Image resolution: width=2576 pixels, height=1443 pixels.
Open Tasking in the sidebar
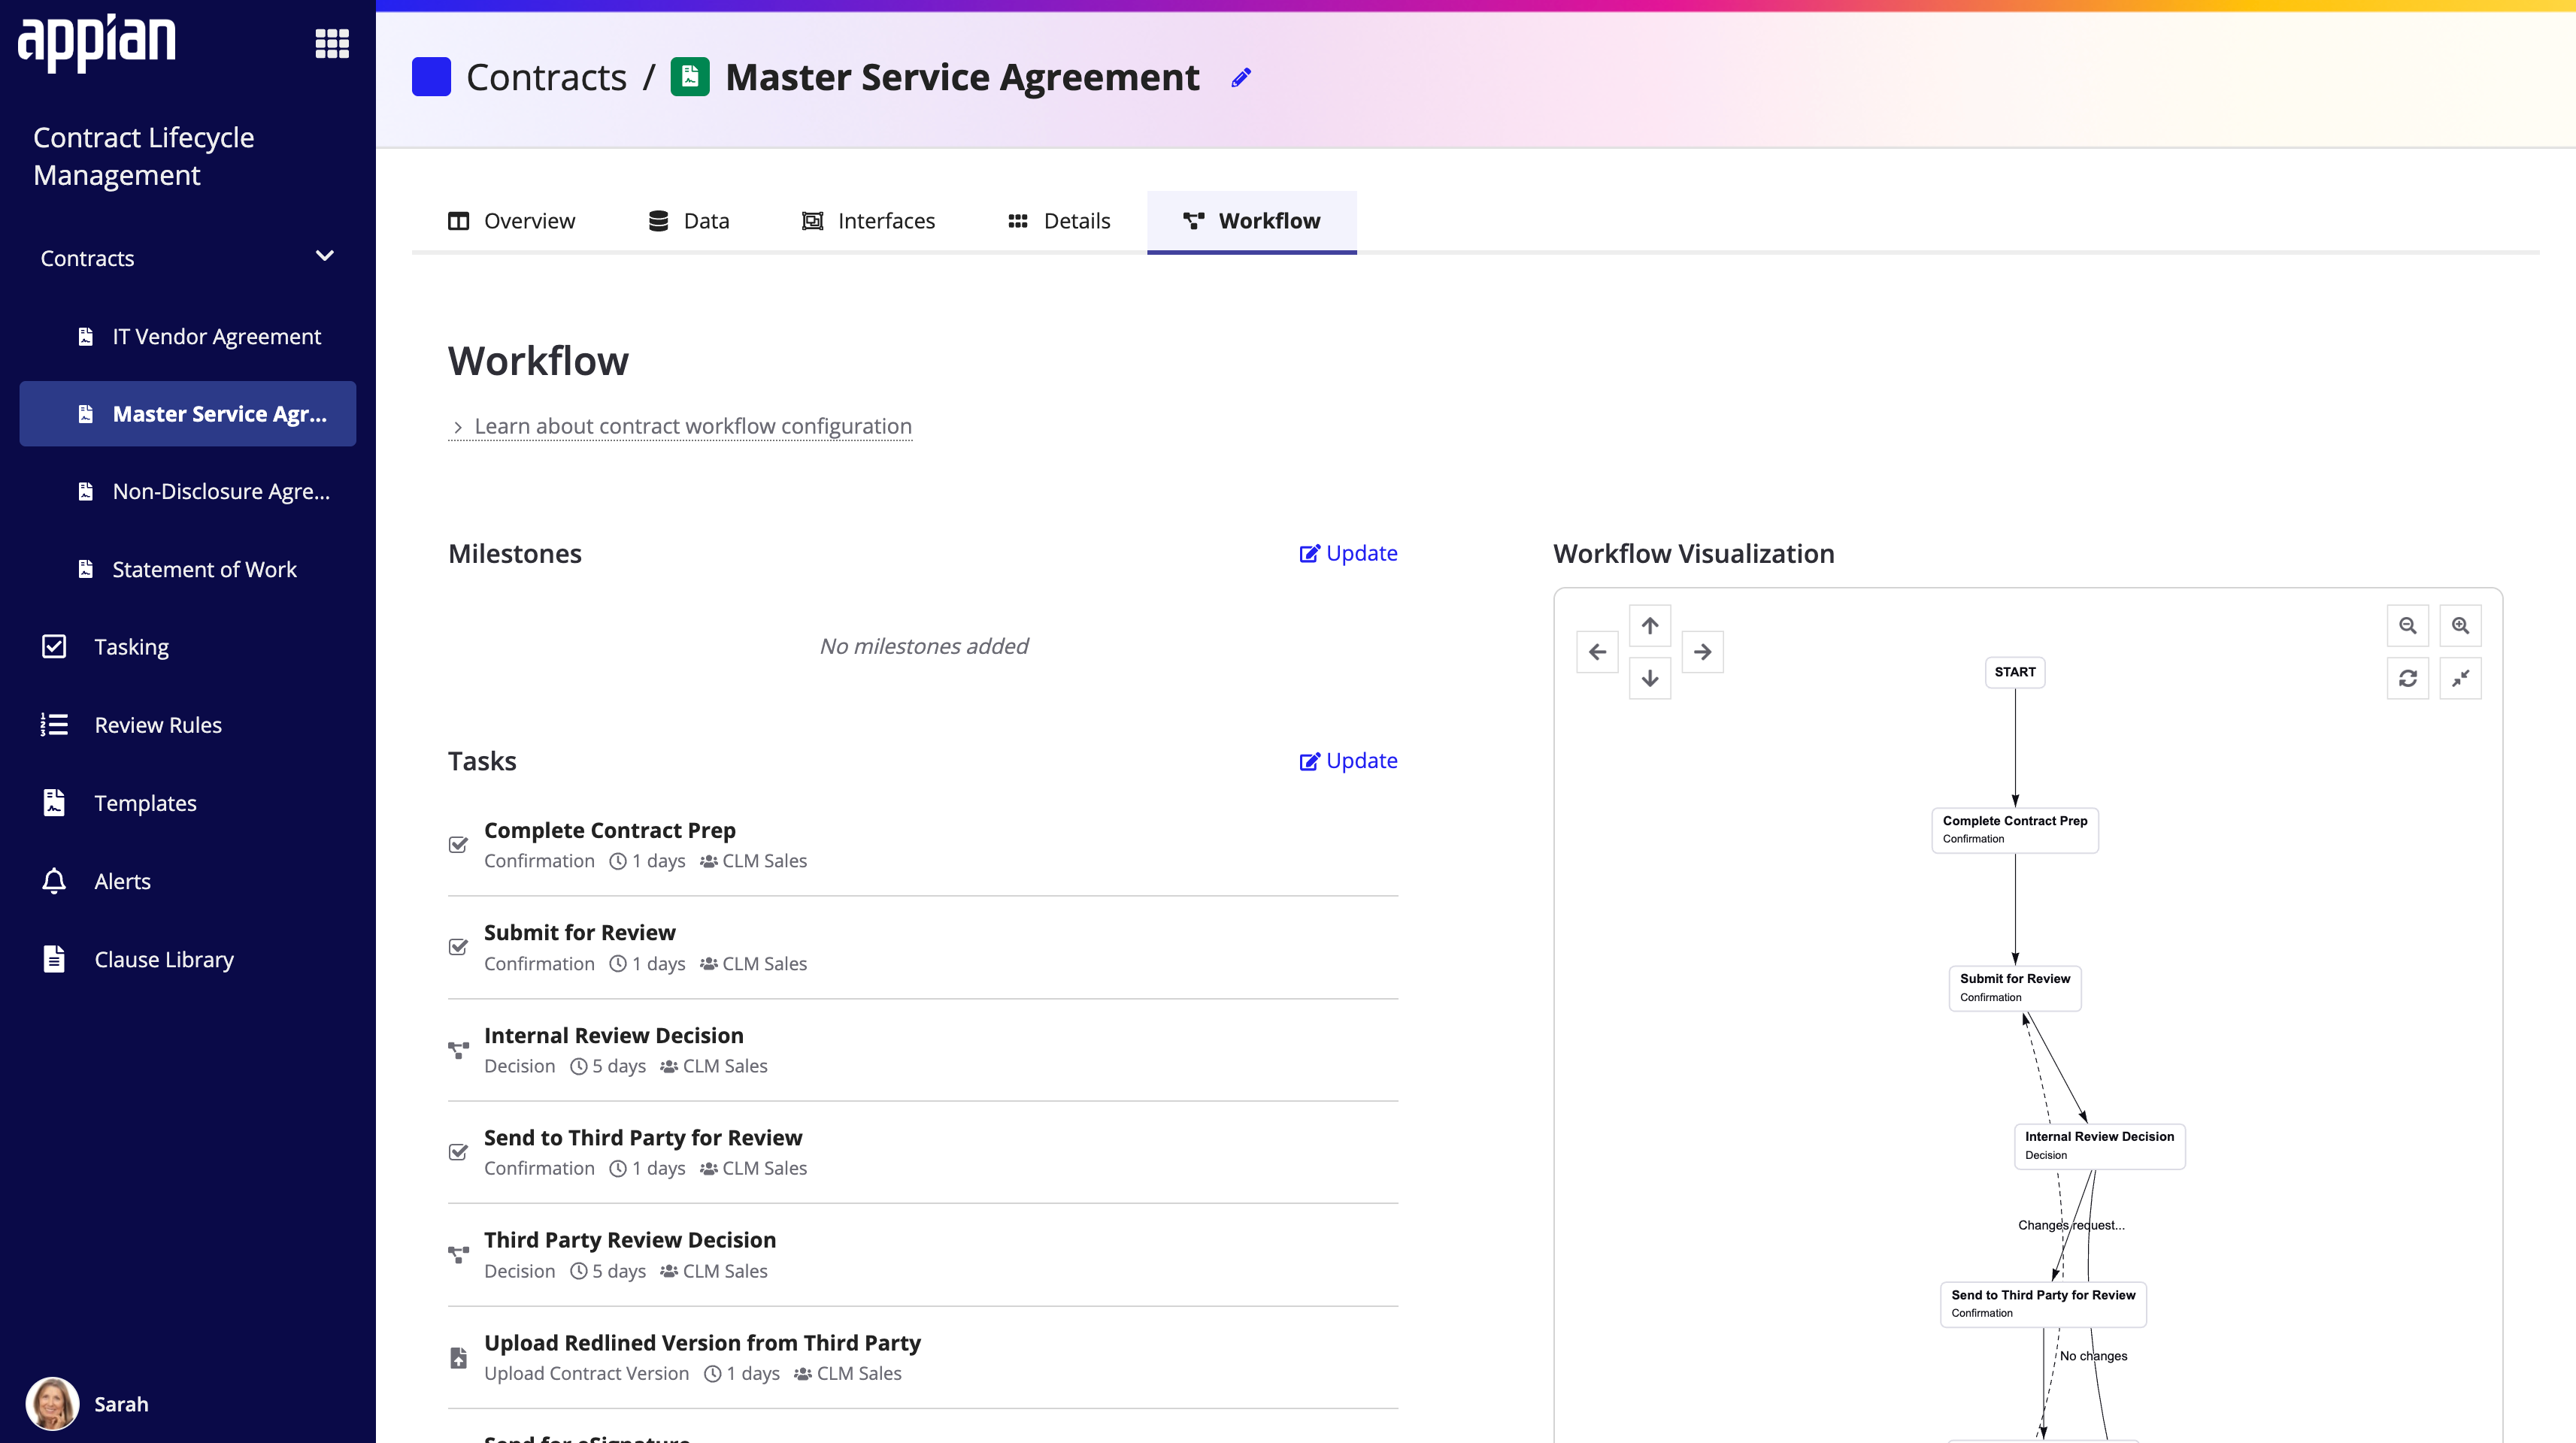pyautogui.click(x=188, y=646)
